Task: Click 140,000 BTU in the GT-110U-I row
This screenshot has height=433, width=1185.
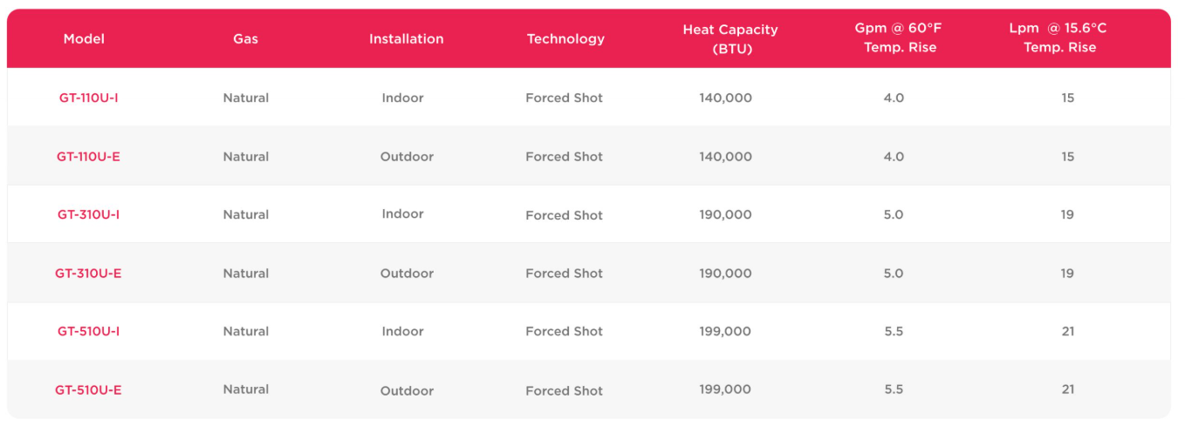Action: click(725, 98)
